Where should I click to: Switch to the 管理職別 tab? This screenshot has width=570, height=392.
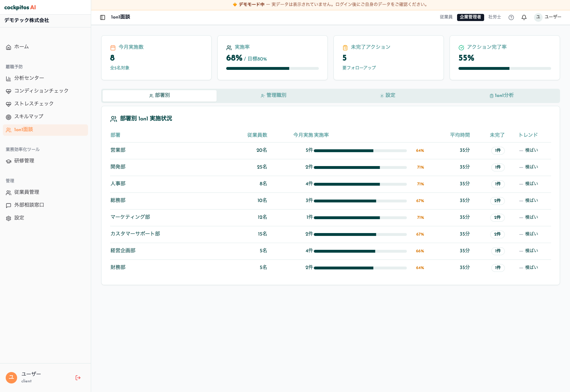click(274, 96)
